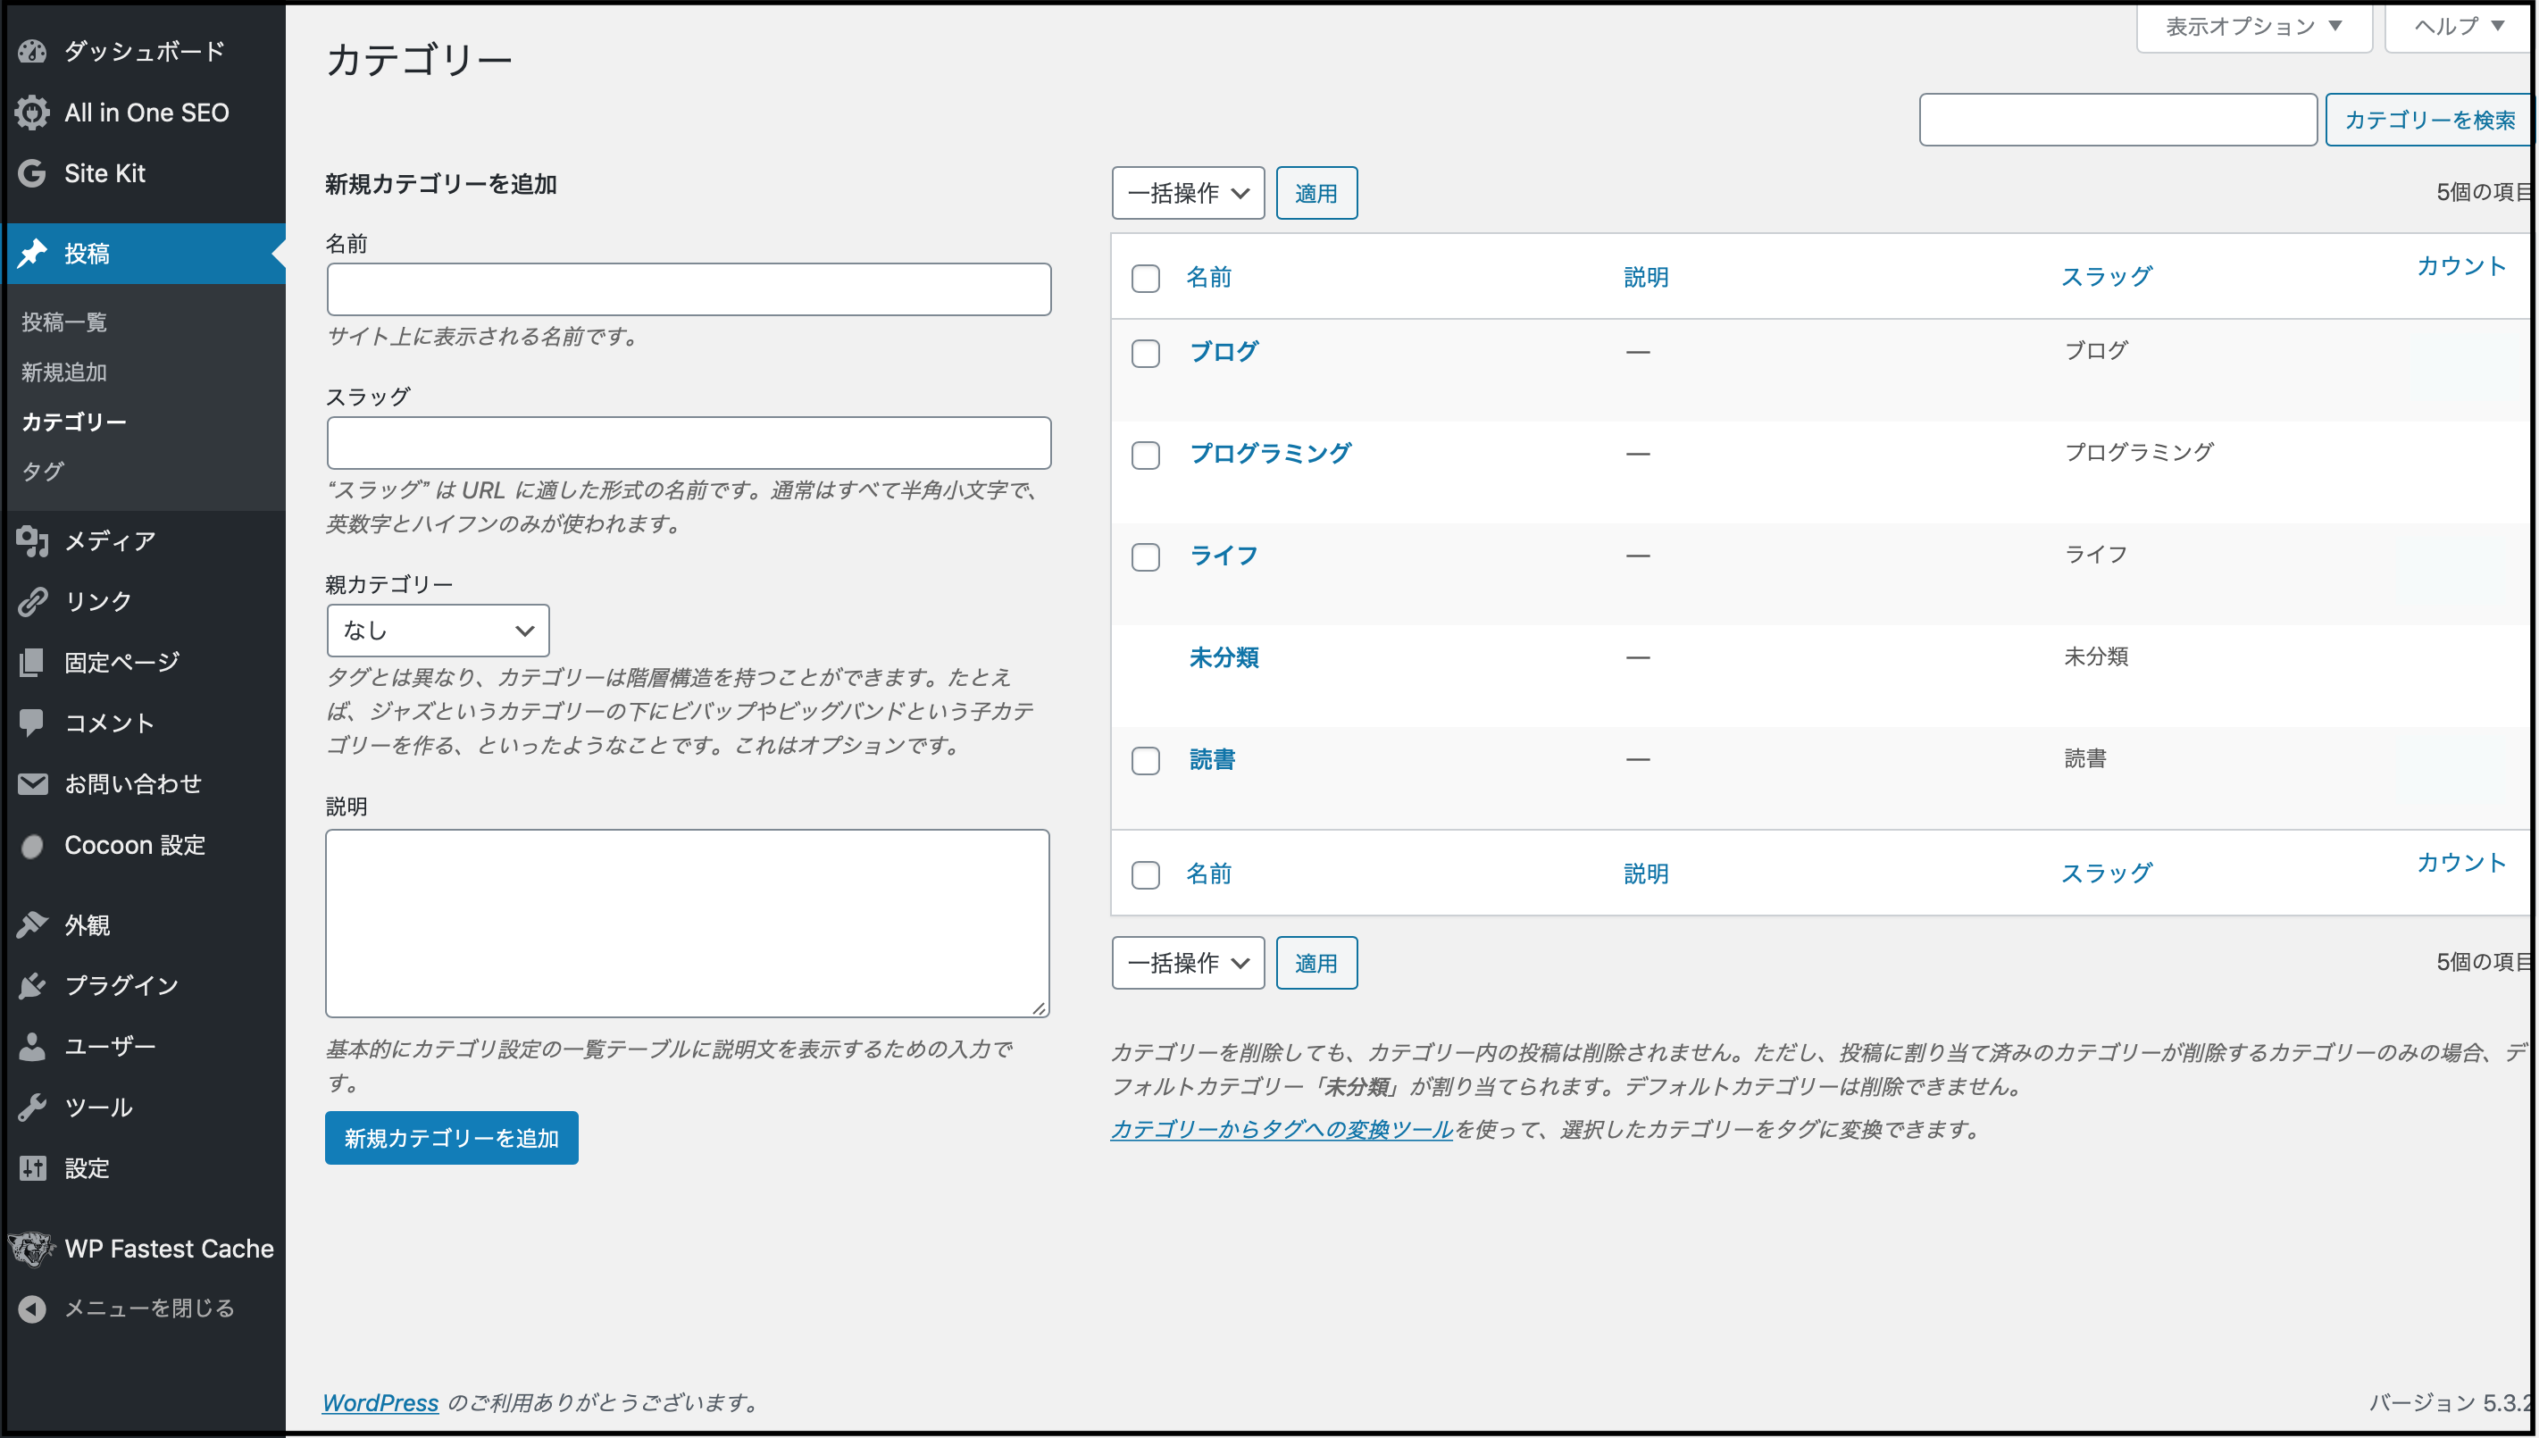Sort by スラッグ column header in footer

tap(2107, 874)
